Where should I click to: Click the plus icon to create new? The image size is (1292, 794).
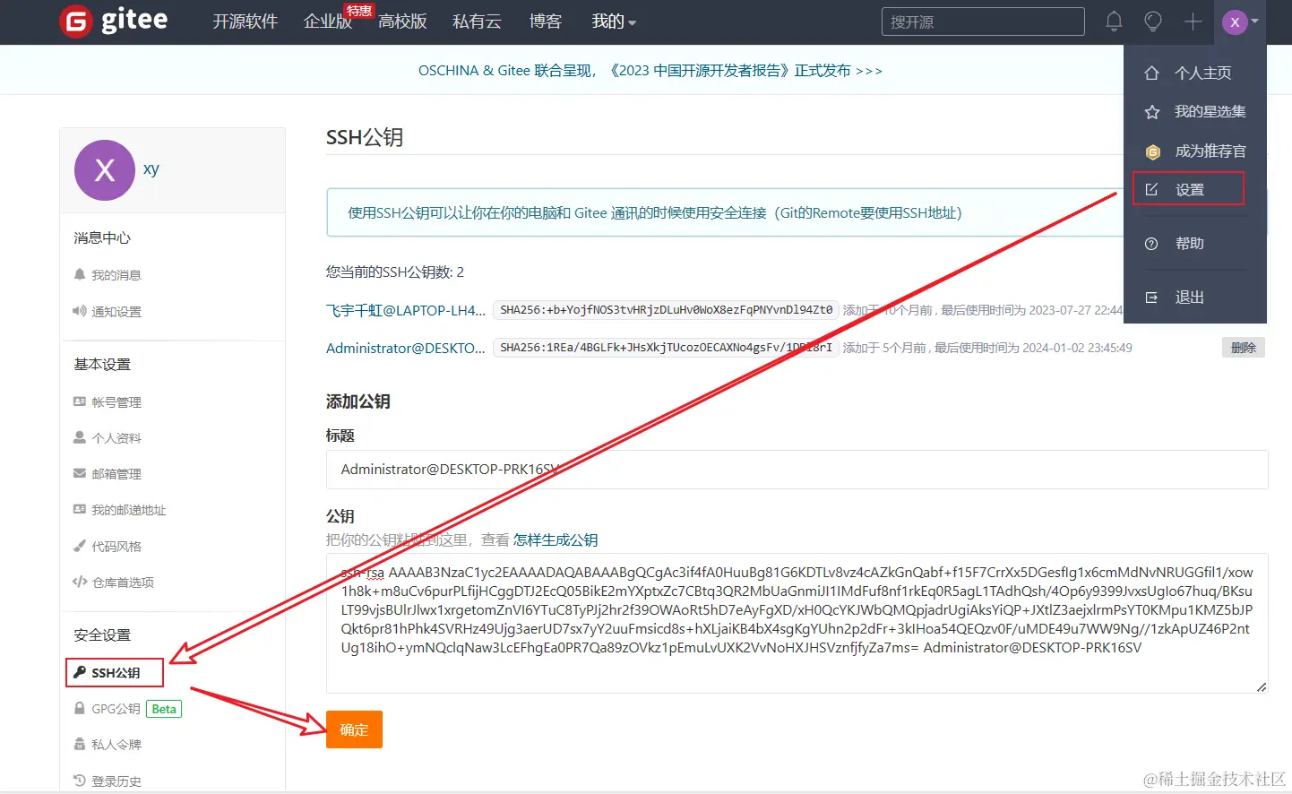[x=1193, y=22]
